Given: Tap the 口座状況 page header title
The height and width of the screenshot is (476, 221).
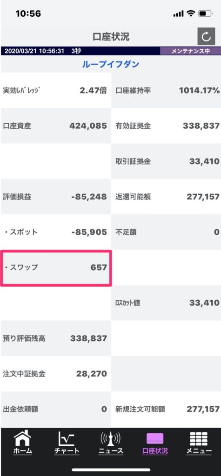Looking at the screenshot, I should tap(111, 37).
